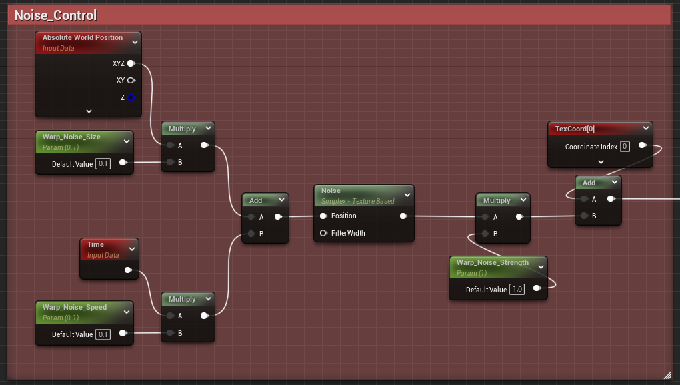Click the XY output pin
This screenshot has width=680, height=385.
tap(131, 80)
